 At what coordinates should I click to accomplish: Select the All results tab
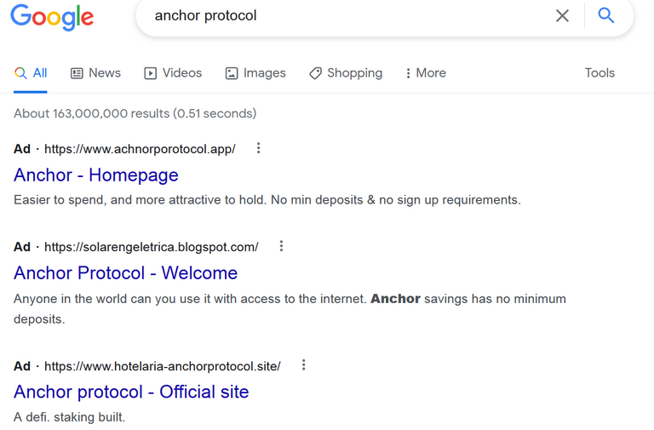tap(31, 73)
